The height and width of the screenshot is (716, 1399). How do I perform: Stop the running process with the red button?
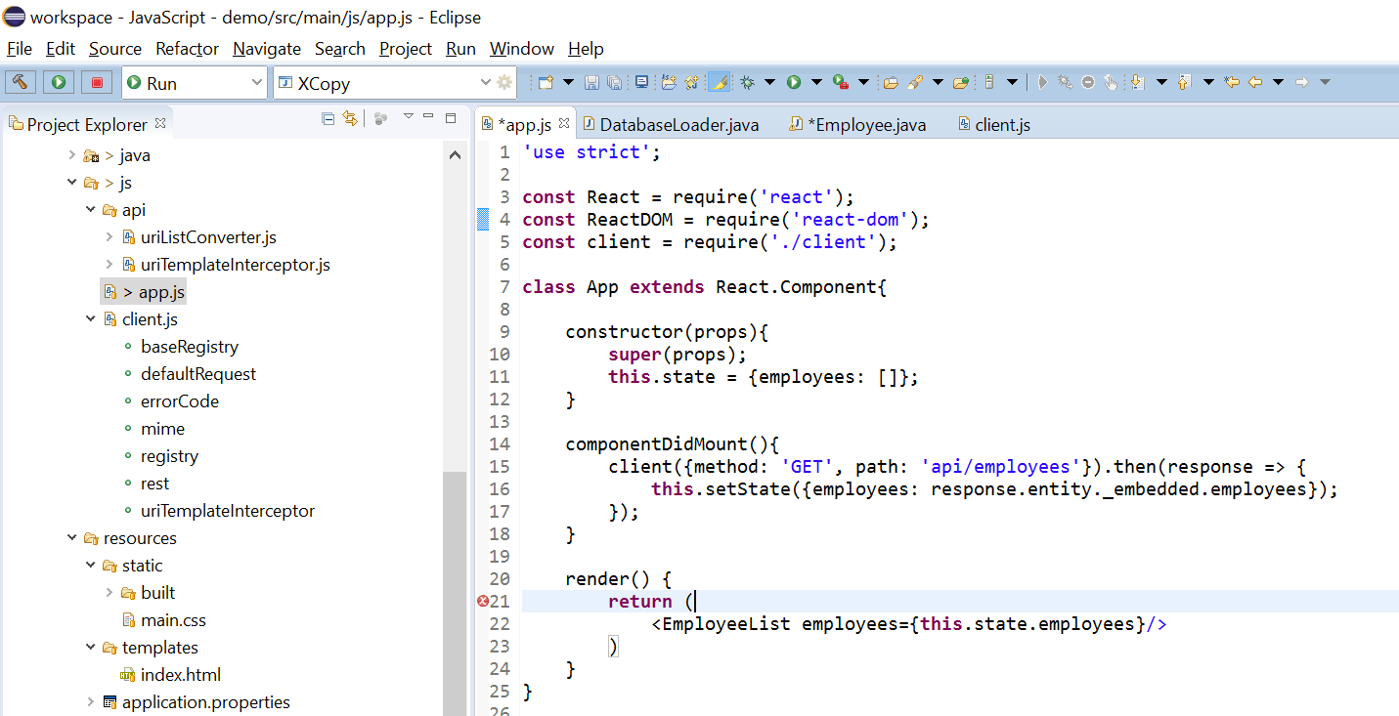[x=96, y=82]
